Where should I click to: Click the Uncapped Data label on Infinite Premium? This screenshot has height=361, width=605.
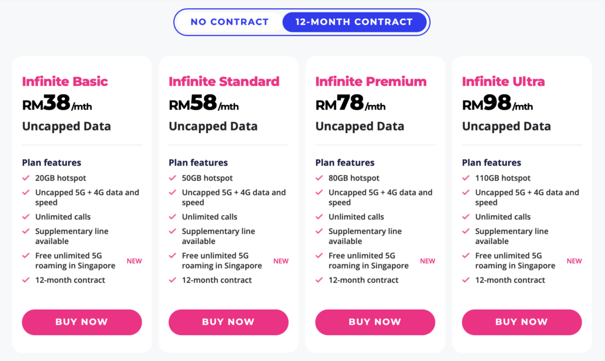[360, 126]
